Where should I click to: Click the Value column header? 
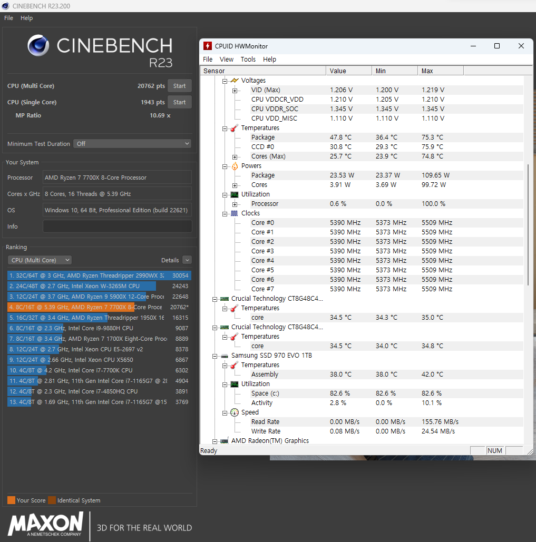point(349,71)
